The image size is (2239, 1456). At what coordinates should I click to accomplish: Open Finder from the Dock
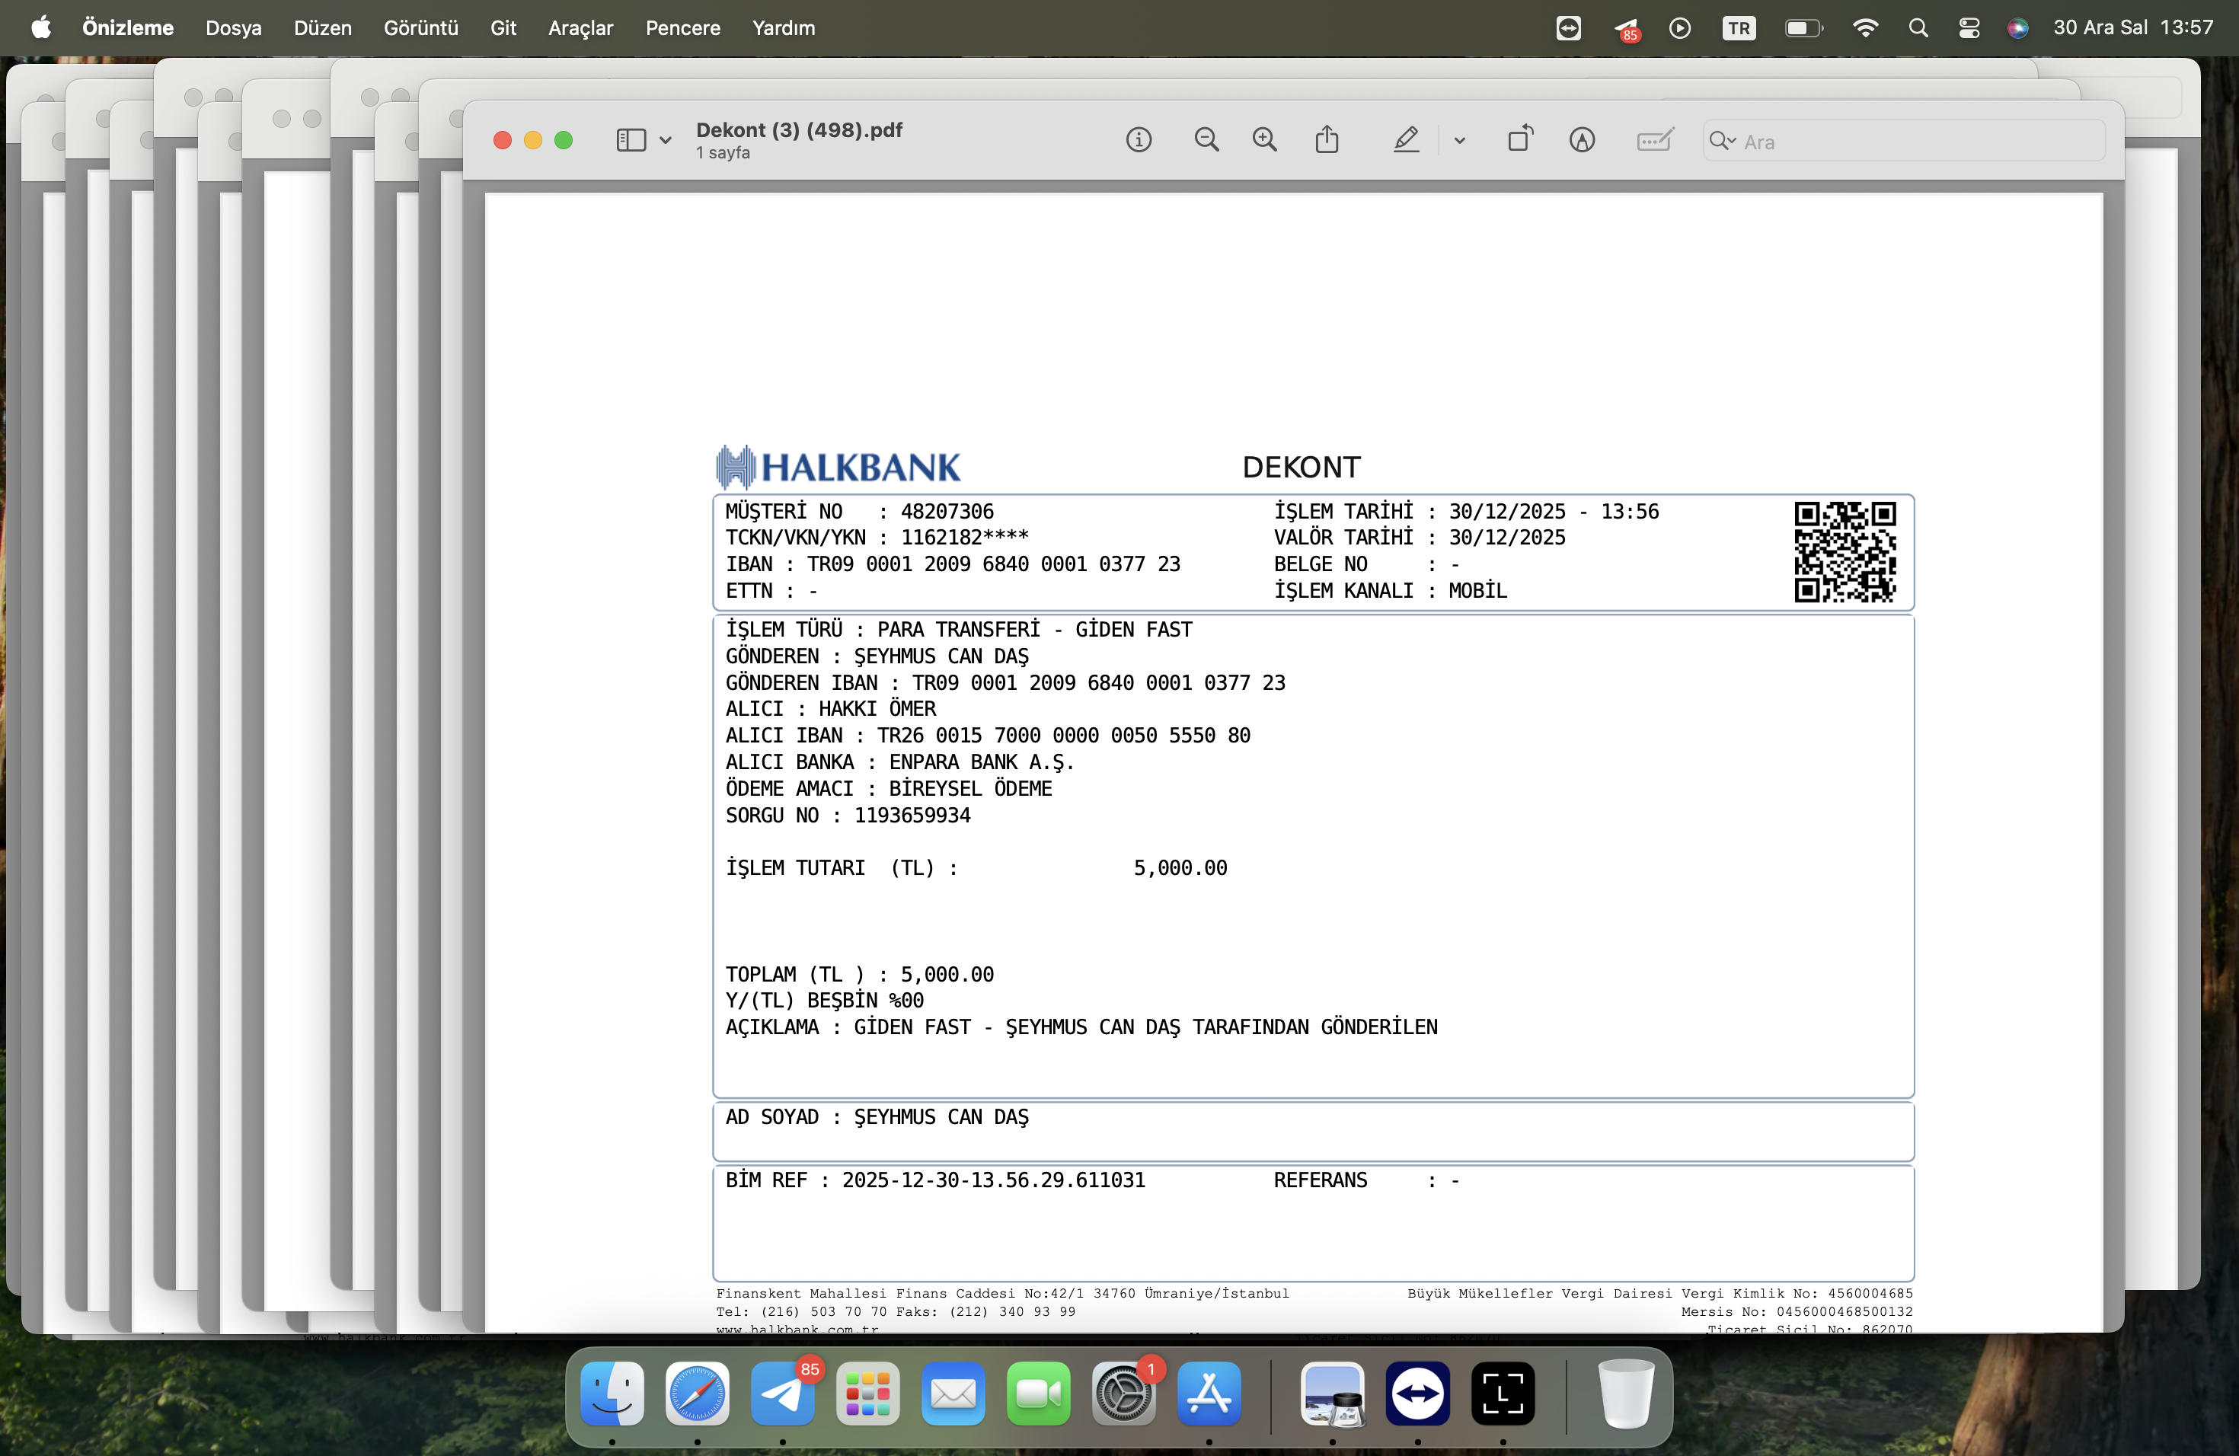pos(612,1393)
